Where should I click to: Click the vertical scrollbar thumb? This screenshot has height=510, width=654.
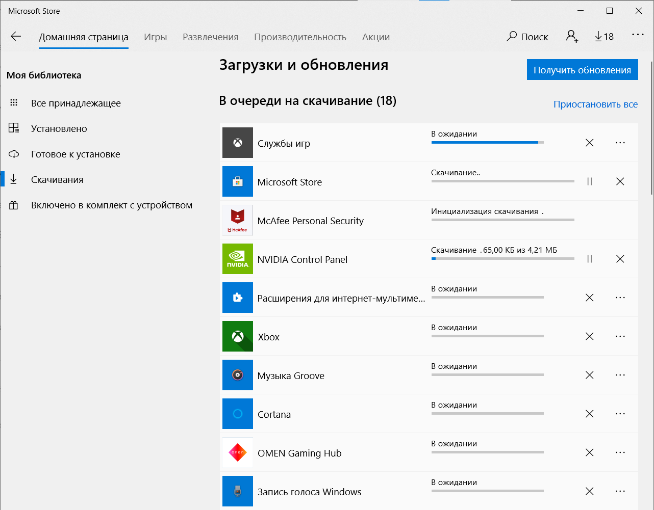(x=651, y=127)
